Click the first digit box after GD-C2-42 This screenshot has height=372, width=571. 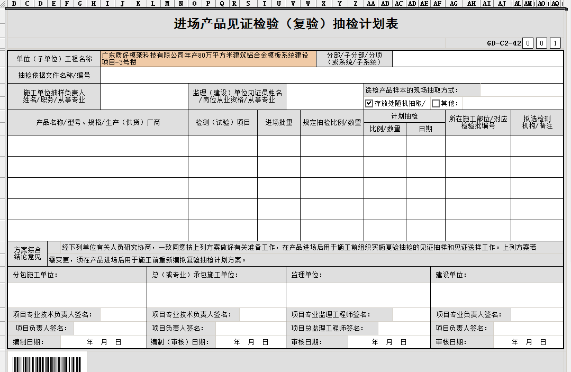click(x=528, y=43)
